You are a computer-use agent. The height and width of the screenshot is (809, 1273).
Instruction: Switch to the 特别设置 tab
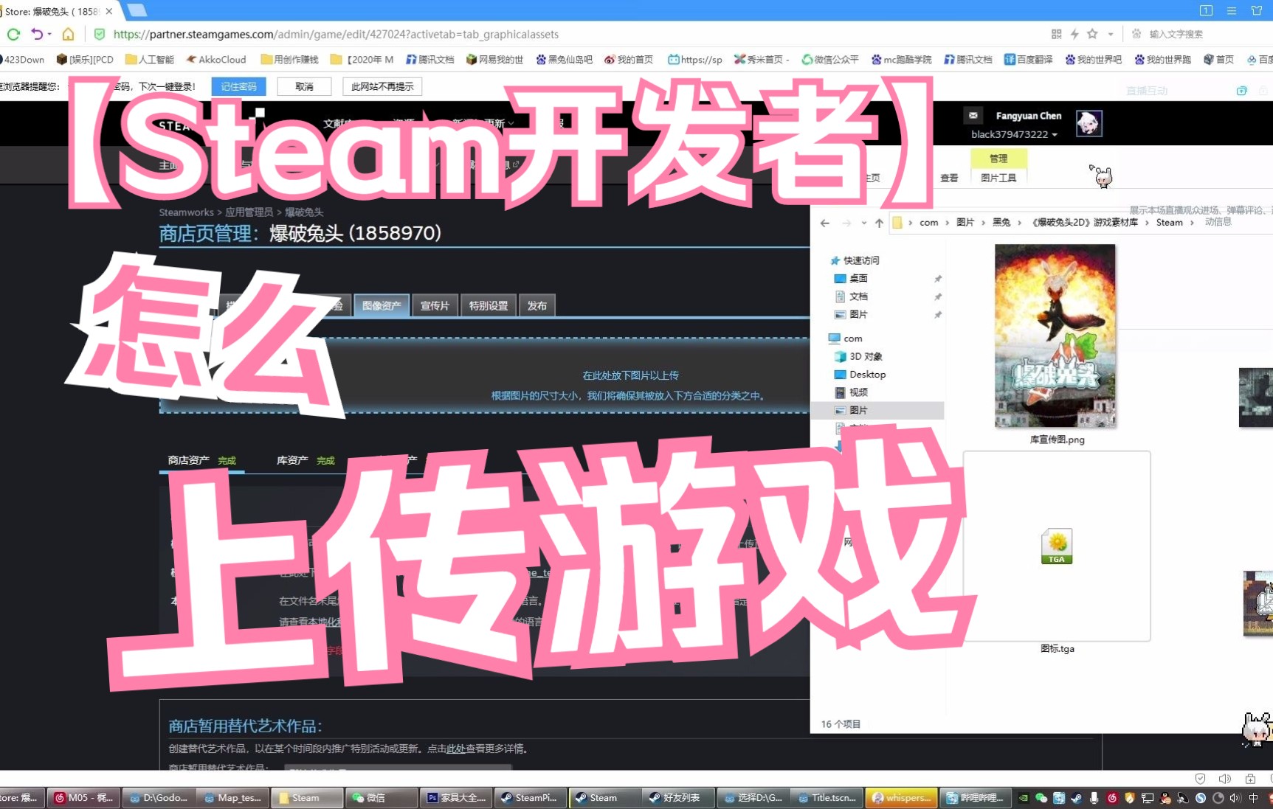pyautogui.click(x=488, y=305)
